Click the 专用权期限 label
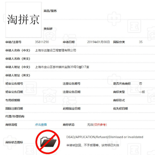 point(13,100)
